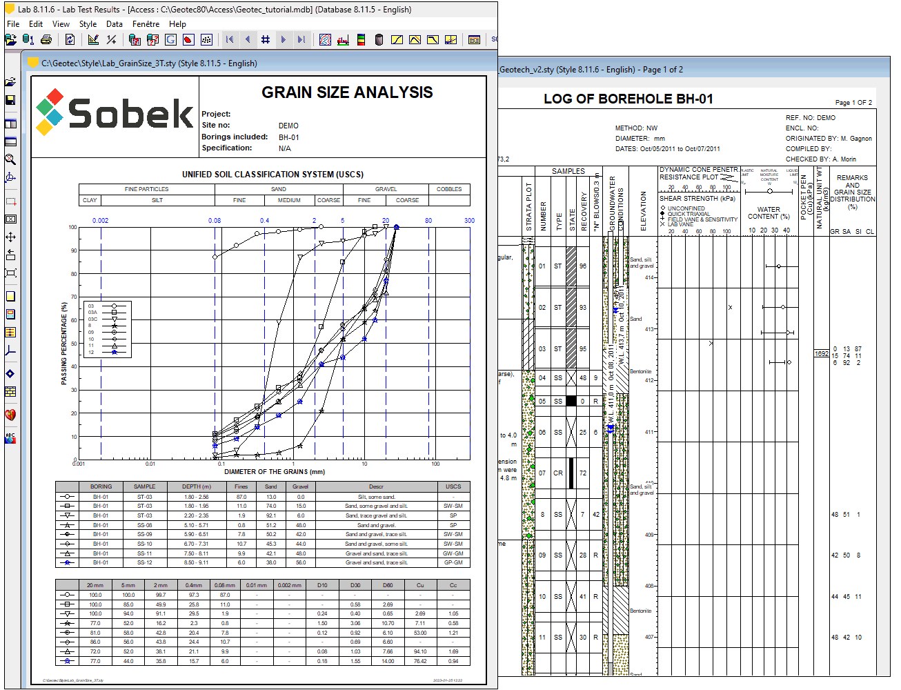Select the four-arrow move tool
Image resolution: width=901 pixels, height=690 pixels.
click(10, 237)
